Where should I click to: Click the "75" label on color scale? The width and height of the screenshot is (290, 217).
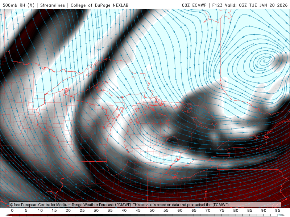point(222,210)
